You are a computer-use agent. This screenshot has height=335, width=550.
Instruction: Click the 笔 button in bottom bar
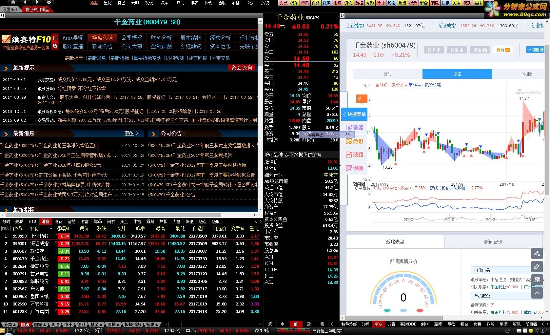tap(270, 324)
